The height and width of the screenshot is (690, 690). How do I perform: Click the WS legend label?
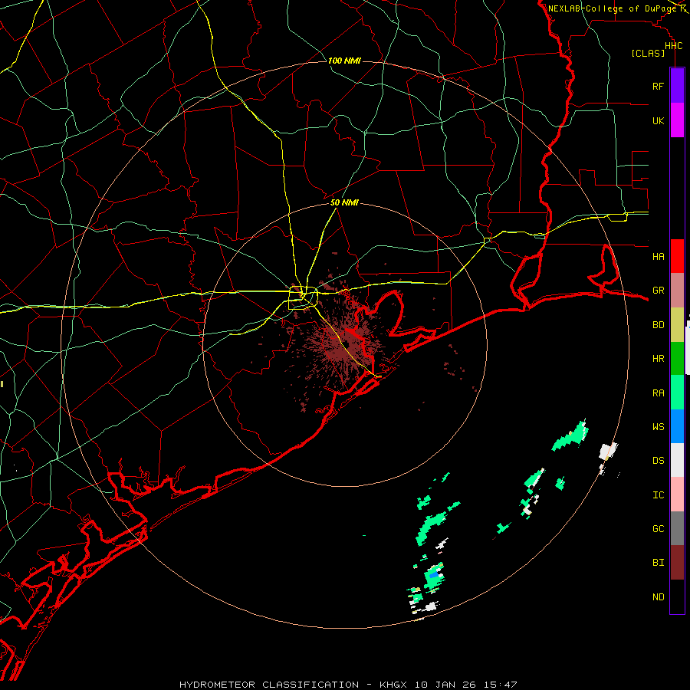click(658, 427)
